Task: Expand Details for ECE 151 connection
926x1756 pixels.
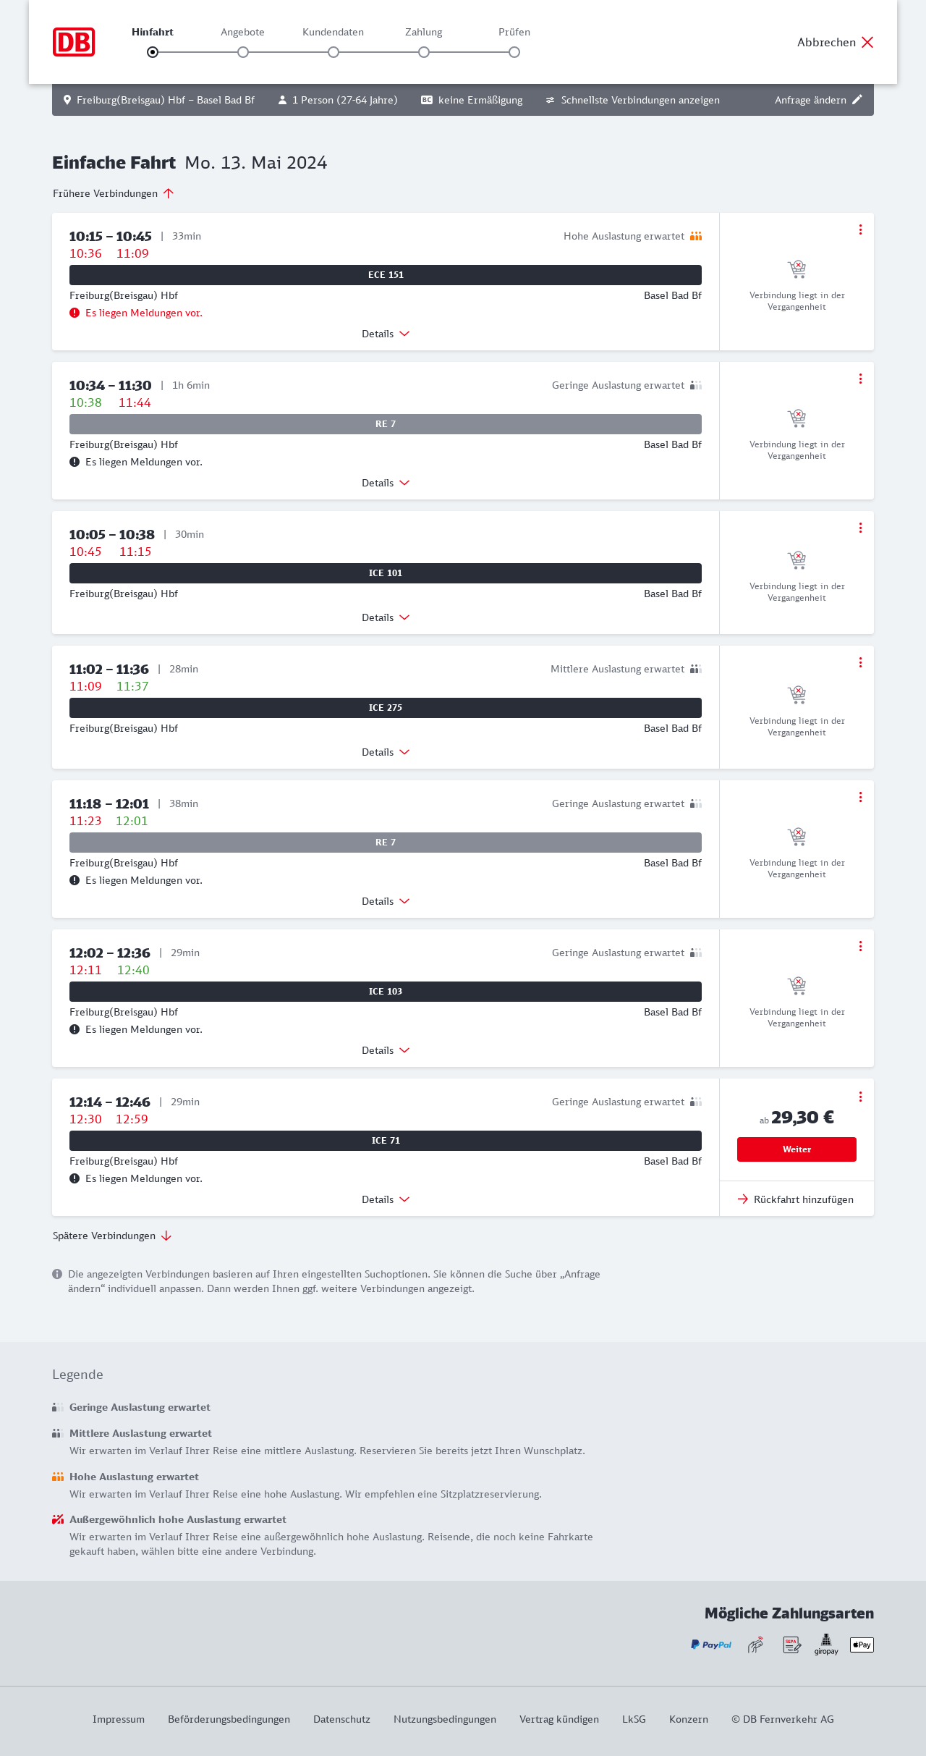Action: pos(386,334)
